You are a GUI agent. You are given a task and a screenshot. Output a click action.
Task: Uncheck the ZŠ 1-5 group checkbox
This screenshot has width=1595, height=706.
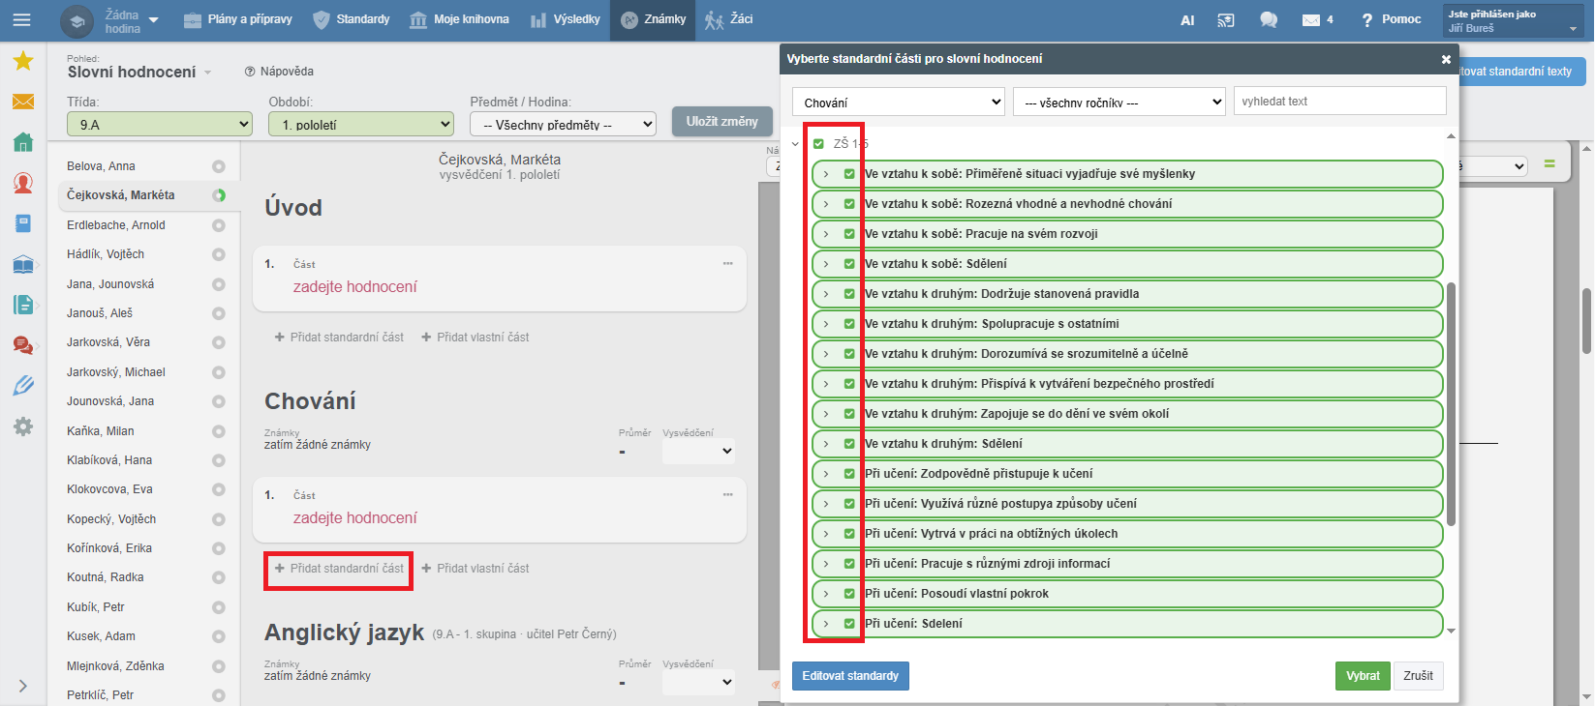(818, 144)
